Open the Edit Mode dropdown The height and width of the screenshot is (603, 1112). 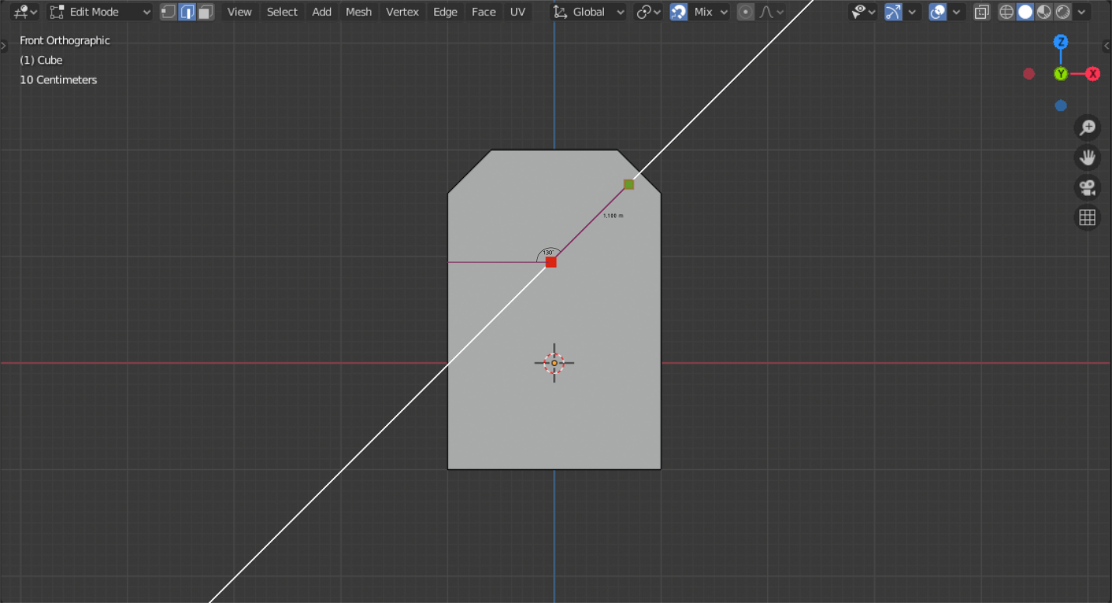coord(100,12)
